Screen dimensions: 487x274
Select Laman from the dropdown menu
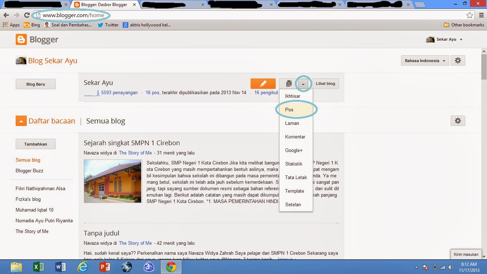pos(296,123)
